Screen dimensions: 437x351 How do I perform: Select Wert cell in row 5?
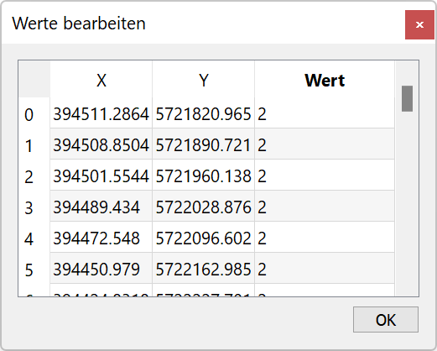325,269
